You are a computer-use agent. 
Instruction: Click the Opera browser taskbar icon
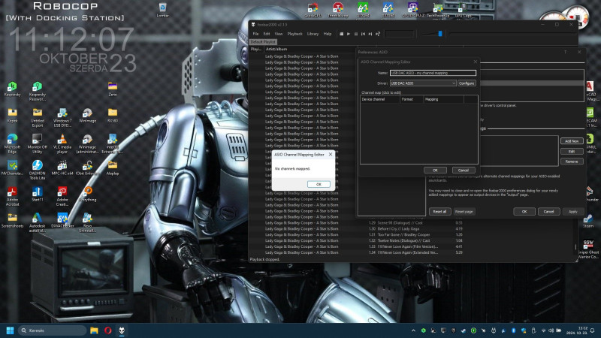(x=107, y=330)
